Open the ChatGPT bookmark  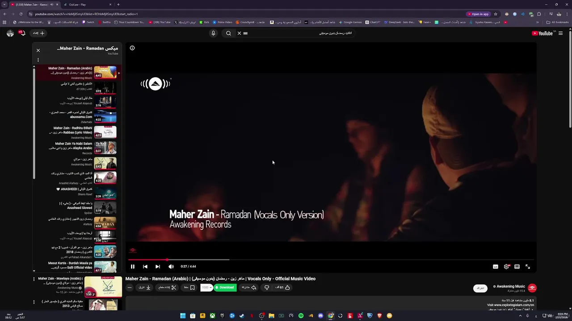[373, 22]
